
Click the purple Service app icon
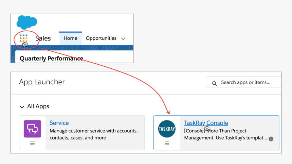pyautogui.click(x=32, y=129)
